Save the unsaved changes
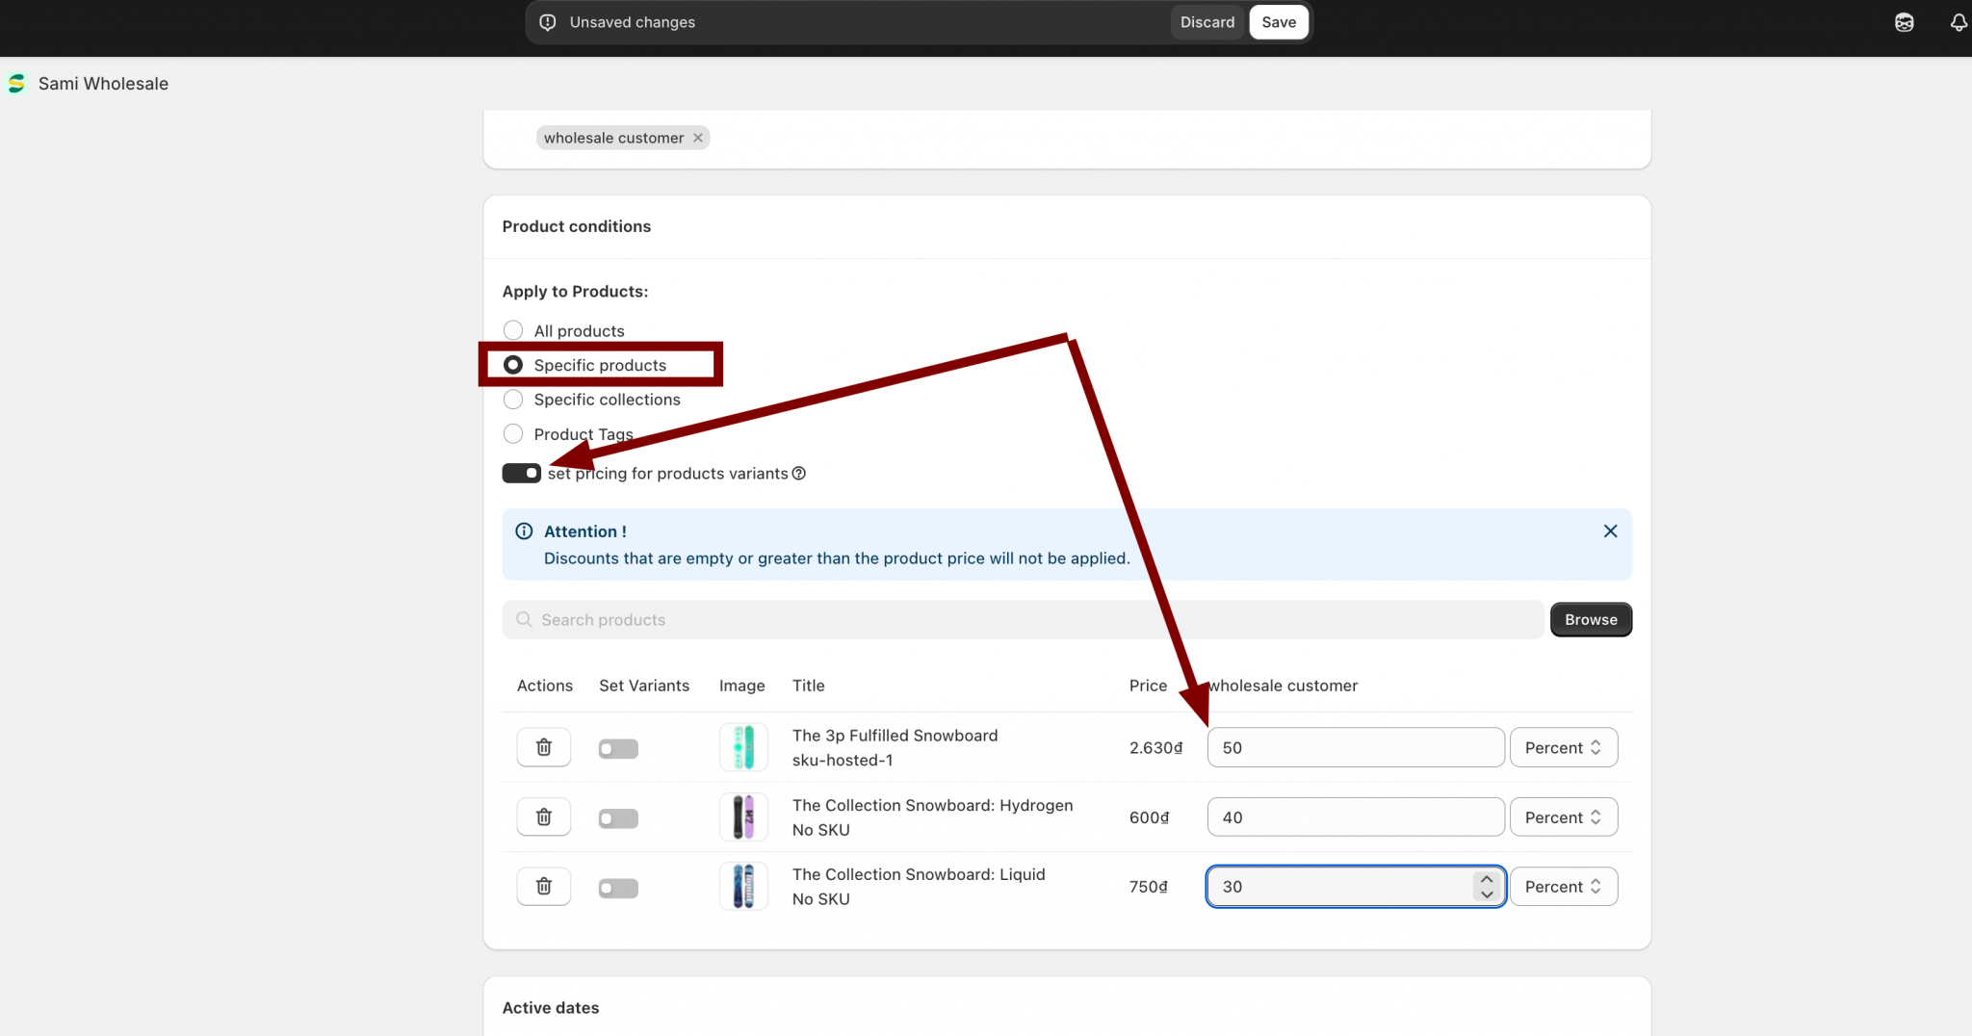This screenshot has height=1036, width=1972. 1278,22
